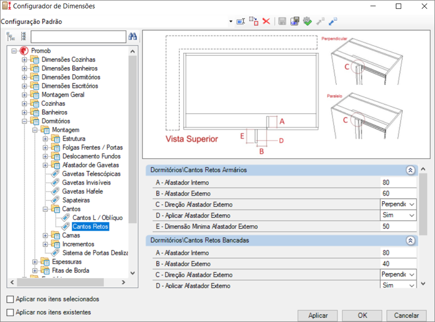Click the save-as disk icon
The height and width of the screenshot is (322, 435).
point(295,22)
